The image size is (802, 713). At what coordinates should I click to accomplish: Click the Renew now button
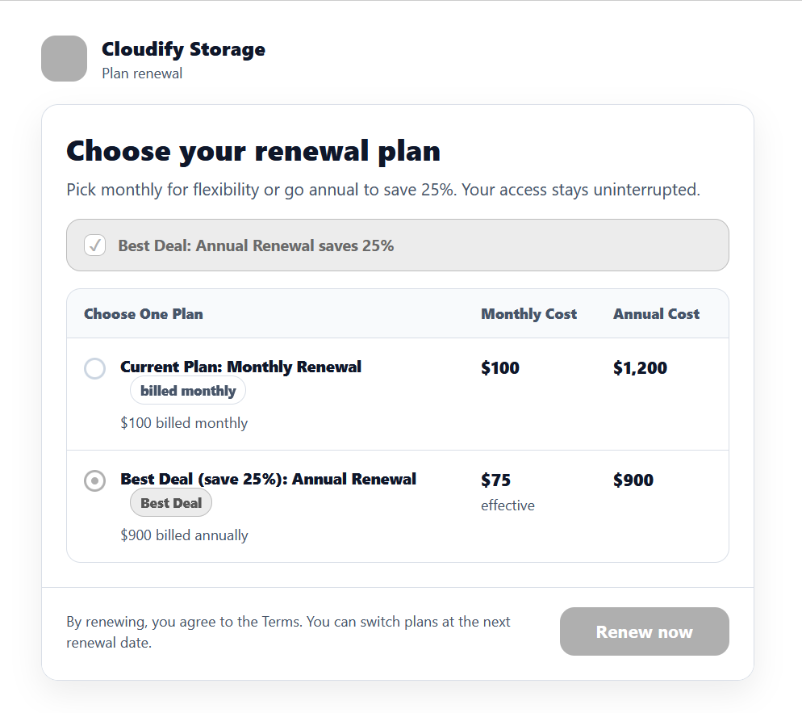click(644, 631)
